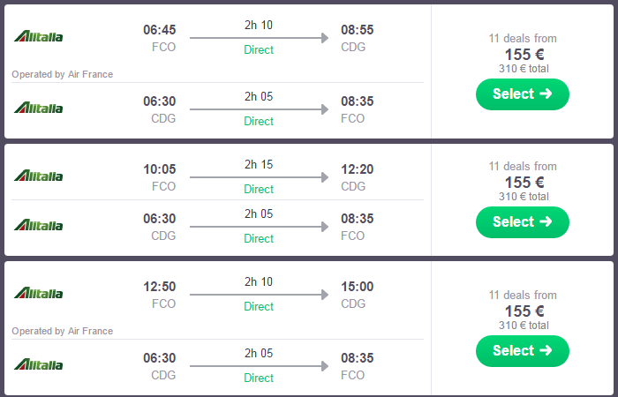Click the Direct label of the 2h 15 flight
The width and height of the screenshot is (618, 397).
pos(259,189)
